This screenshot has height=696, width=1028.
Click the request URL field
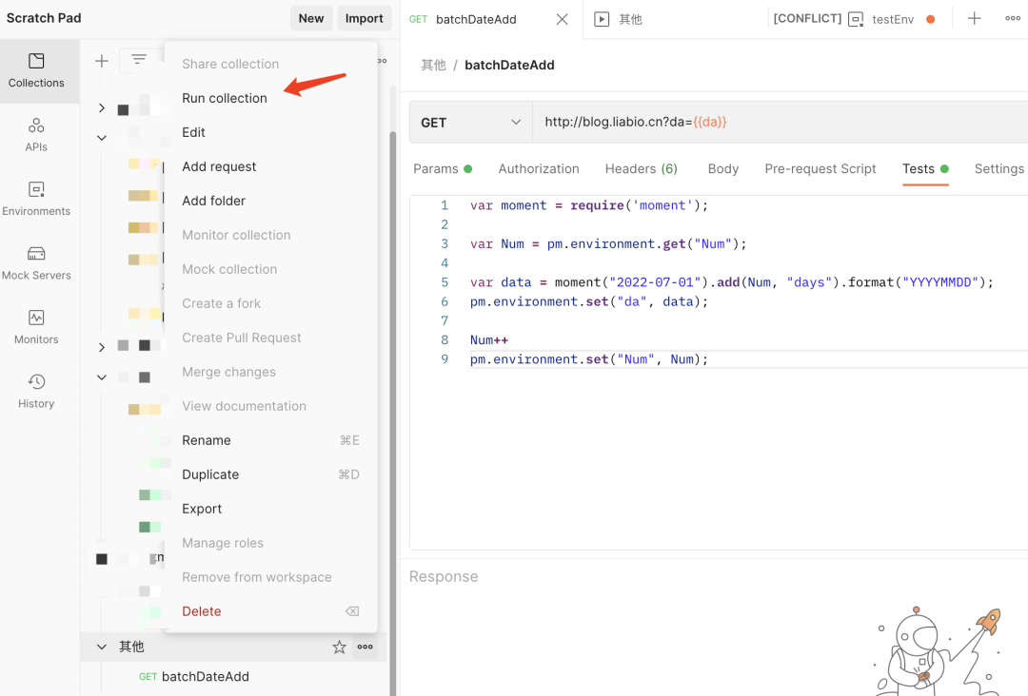(781, 123)
